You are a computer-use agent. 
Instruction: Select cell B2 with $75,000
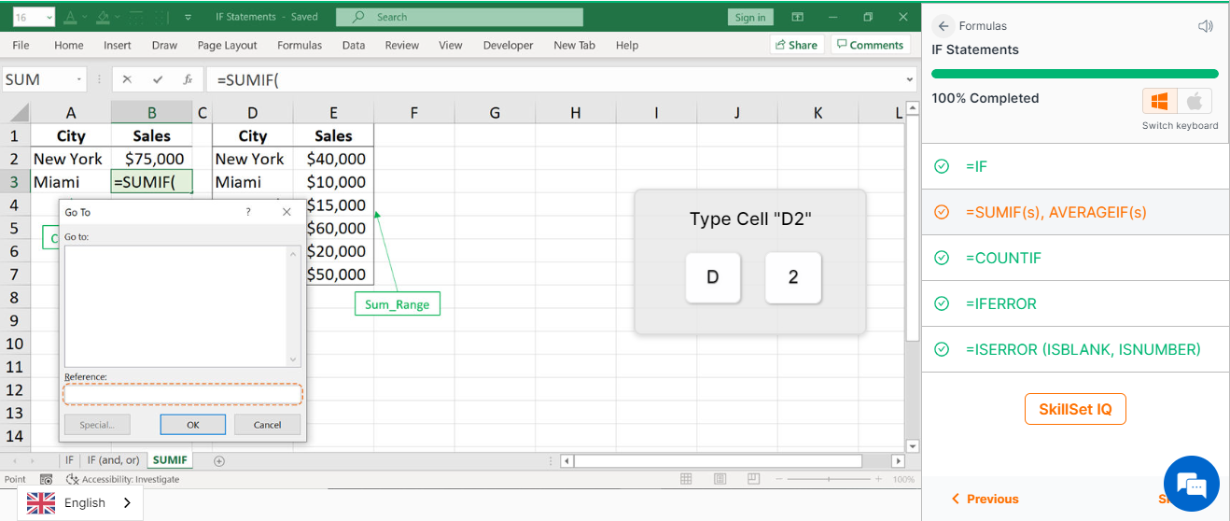click(152, 159)
